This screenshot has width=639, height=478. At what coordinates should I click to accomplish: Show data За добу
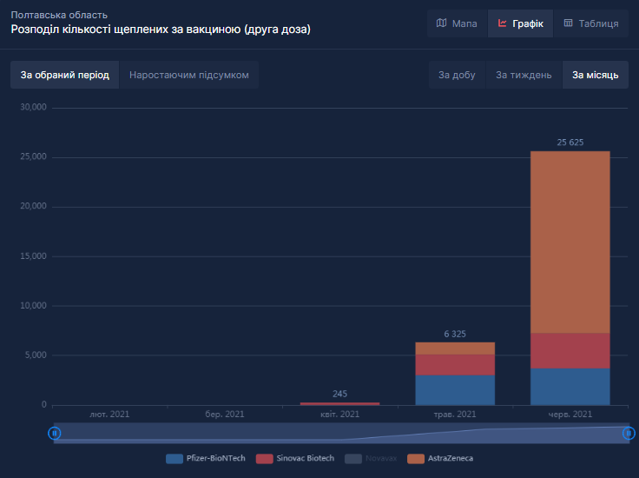point(457,75)
